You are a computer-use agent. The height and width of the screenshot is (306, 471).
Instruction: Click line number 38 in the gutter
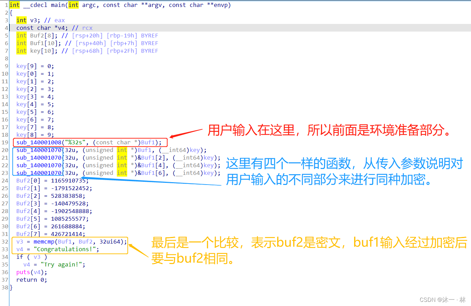(5, 287)
